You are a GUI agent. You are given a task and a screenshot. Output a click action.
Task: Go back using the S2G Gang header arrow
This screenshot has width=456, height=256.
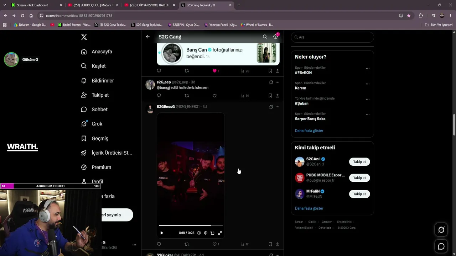148,37
